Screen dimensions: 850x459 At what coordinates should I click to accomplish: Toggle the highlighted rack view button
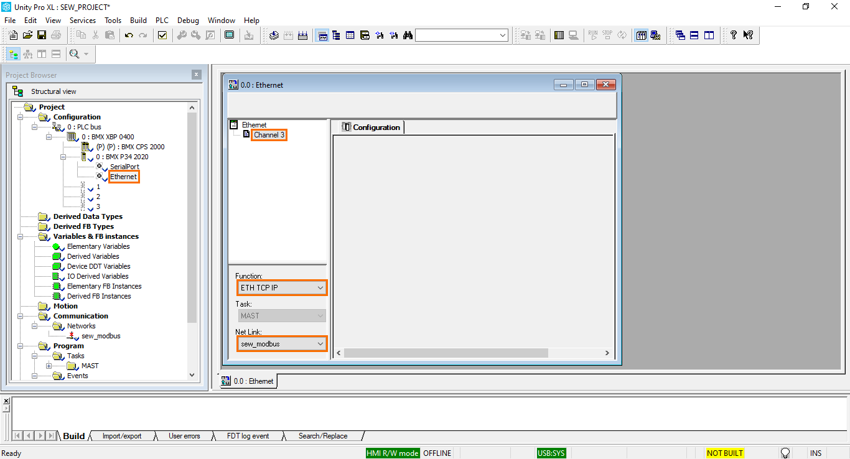click(641, 35)
